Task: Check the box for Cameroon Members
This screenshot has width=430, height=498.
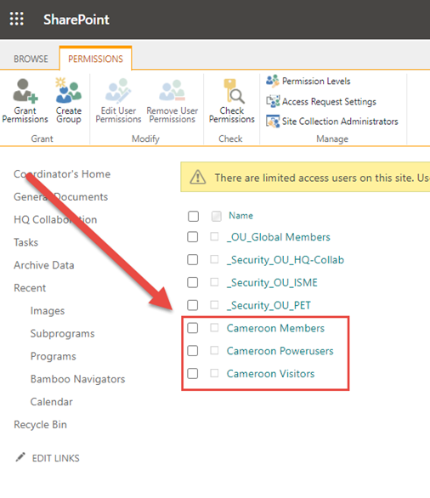Action: [192, 328]
